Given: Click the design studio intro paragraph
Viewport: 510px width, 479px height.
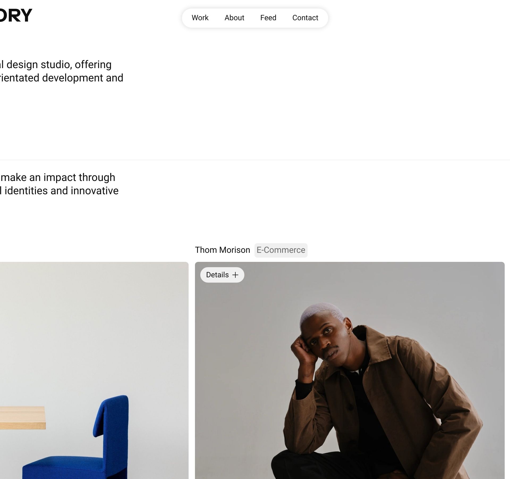Looking at the screenshot, I should pyautogui.click(x=62, y=71).
